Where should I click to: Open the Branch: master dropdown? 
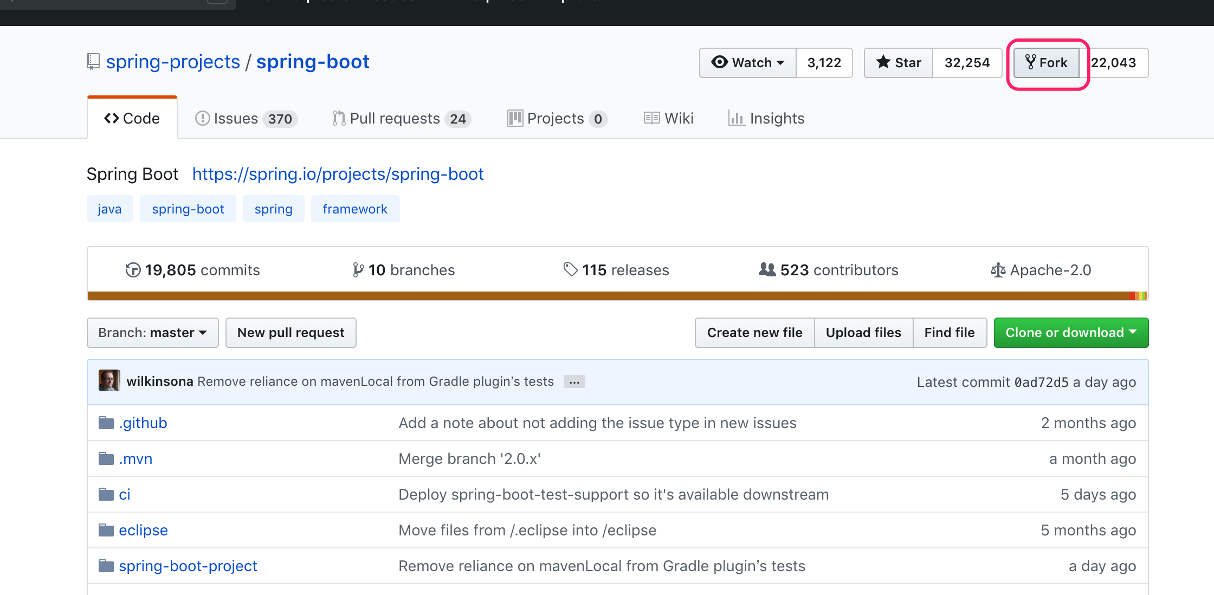click(153, 333)
